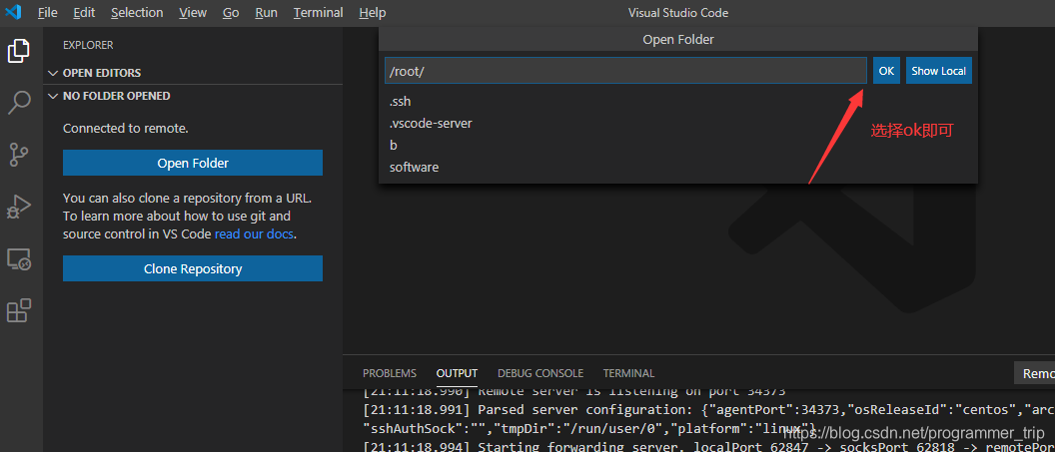Click the VS Code logo icon
1055x452 pixels.
coord(13,12)
